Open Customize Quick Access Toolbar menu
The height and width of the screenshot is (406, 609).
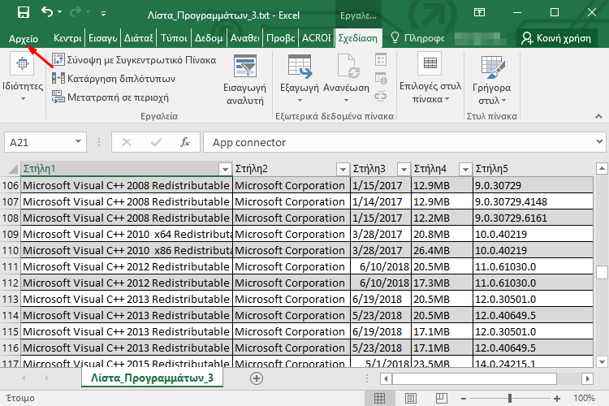click(103, 14)
